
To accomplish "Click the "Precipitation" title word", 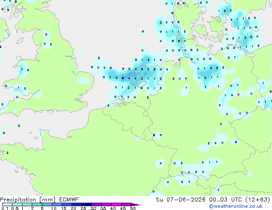I will click(x=18, y=200).
